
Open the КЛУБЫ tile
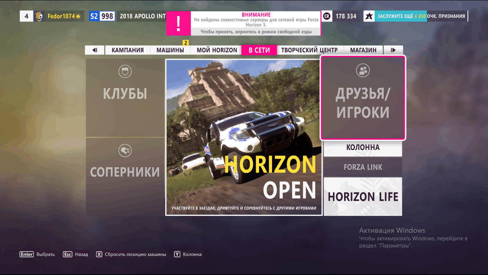[125, 98]
